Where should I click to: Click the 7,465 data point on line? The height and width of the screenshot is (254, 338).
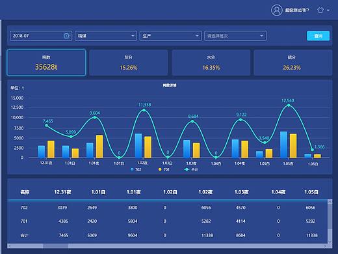click(x=46, y=126)
